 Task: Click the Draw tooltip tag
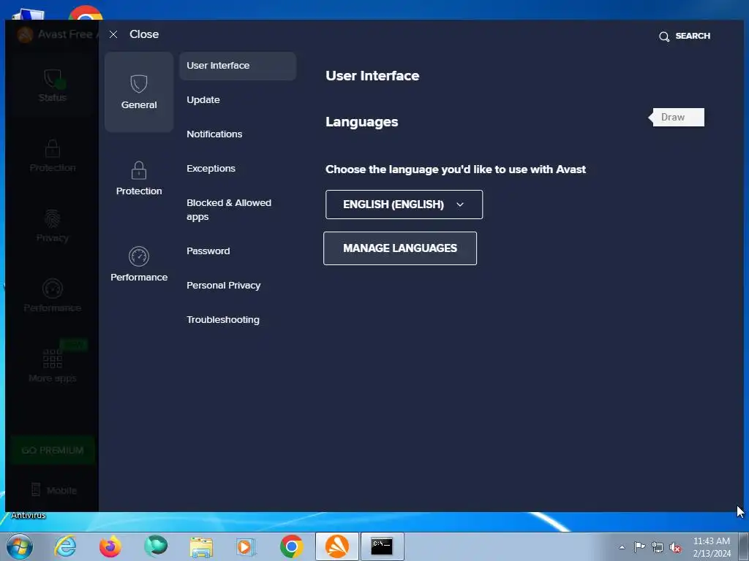click(676, 118)
